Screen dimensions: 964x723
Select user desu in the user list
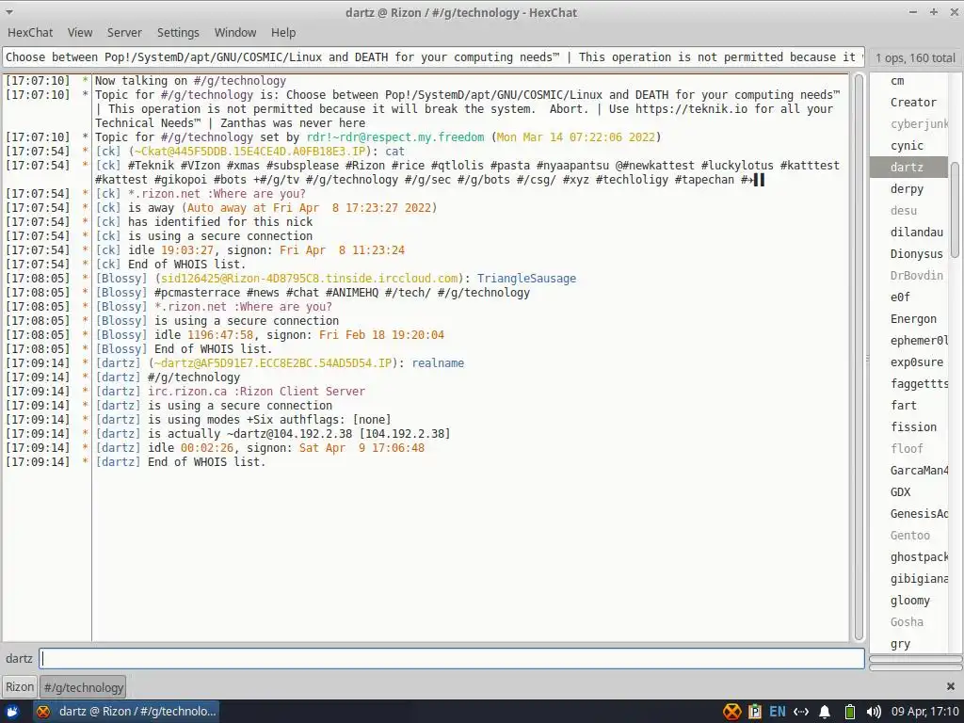tap(908, 210)
